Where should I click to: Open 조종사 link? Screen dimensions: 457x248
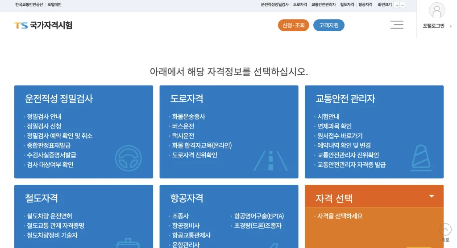(180, 216)
